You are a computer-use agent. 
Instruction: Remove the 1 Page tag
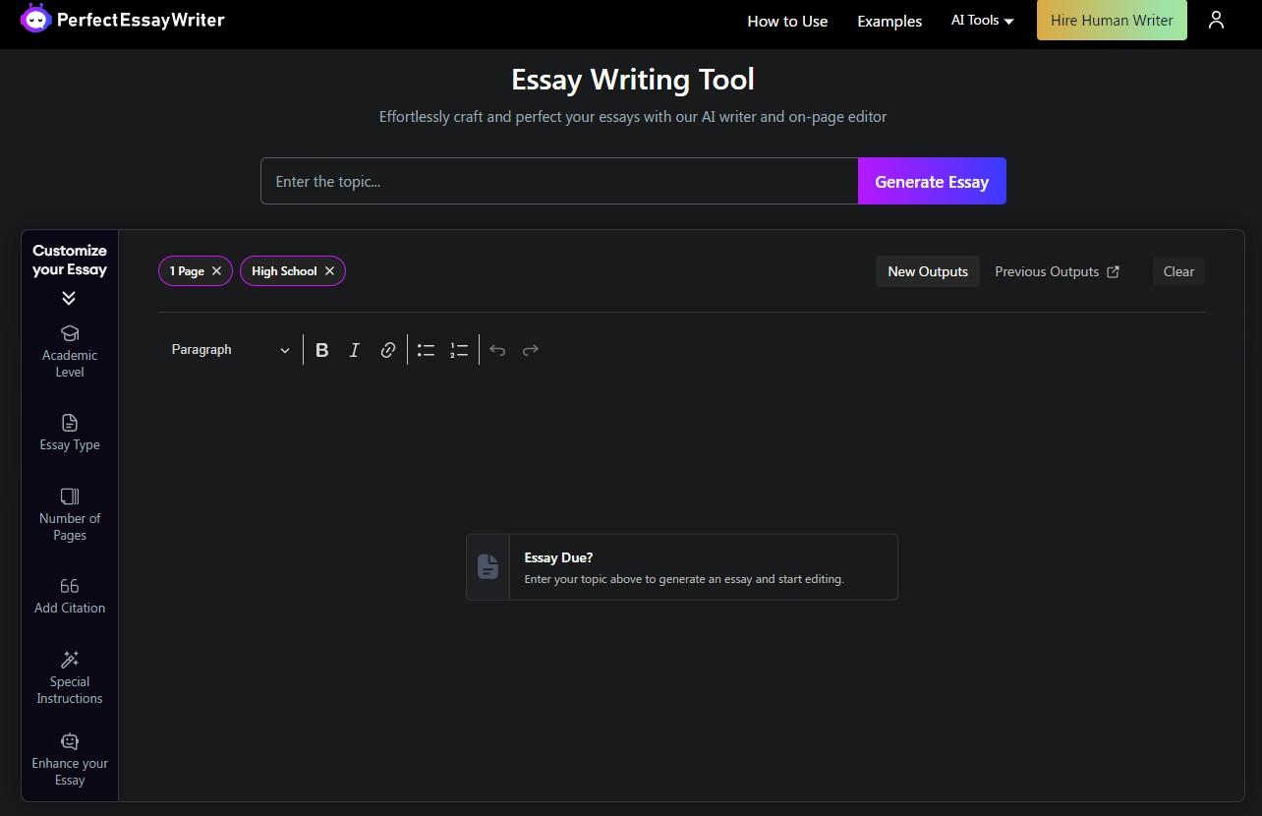coord(216,271)
